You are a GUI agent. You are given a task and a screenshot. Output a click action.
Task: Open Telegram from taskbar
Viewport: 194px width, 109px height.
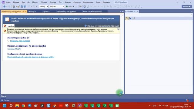[30, 106]
